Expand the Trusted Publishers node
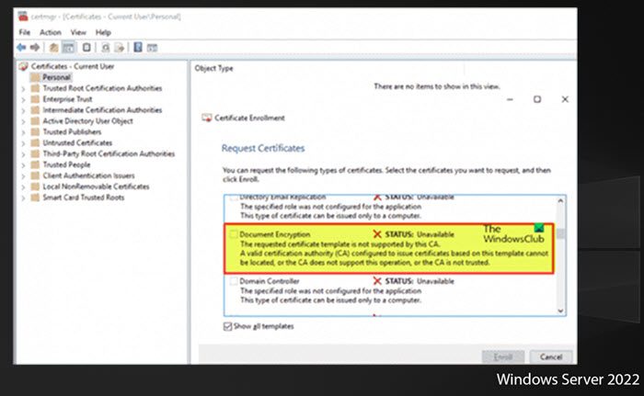 pyautogui.click(x=23, y=132)
